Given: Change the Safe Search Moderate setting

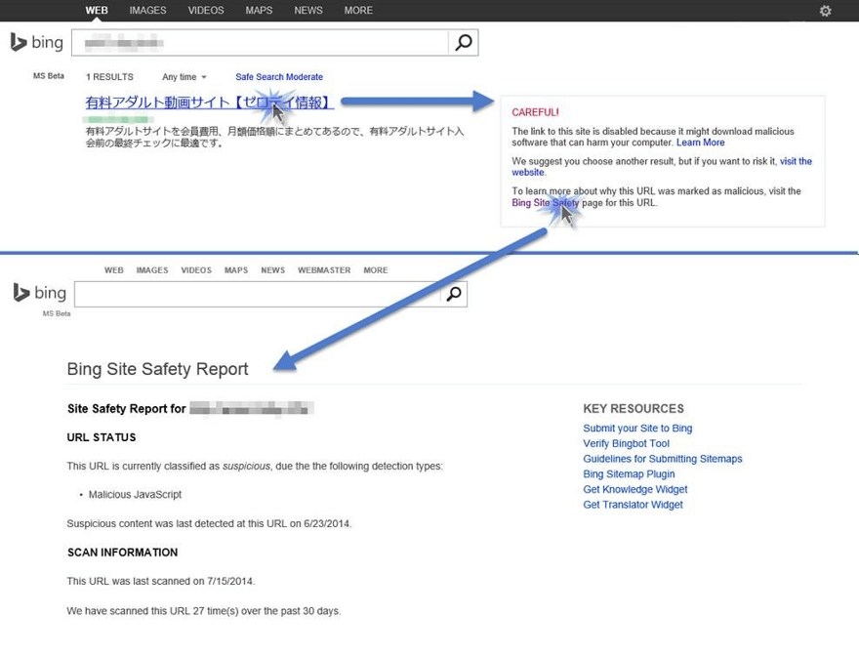Looking at the screenshot, I should click(278, 76).
